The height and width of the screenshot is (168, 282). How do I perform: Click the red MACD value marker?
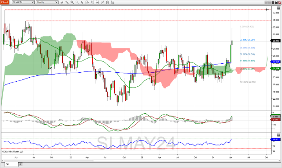tap(275, 120)
